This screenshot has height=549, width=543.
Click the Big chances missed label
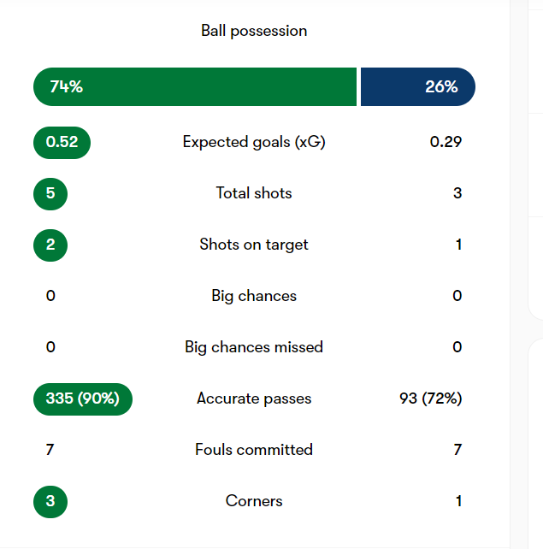pos(254,347)
